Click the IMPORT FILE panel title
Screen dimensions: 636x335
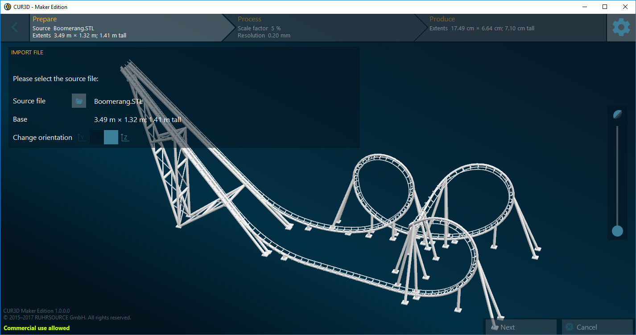[x=27, y=52]
